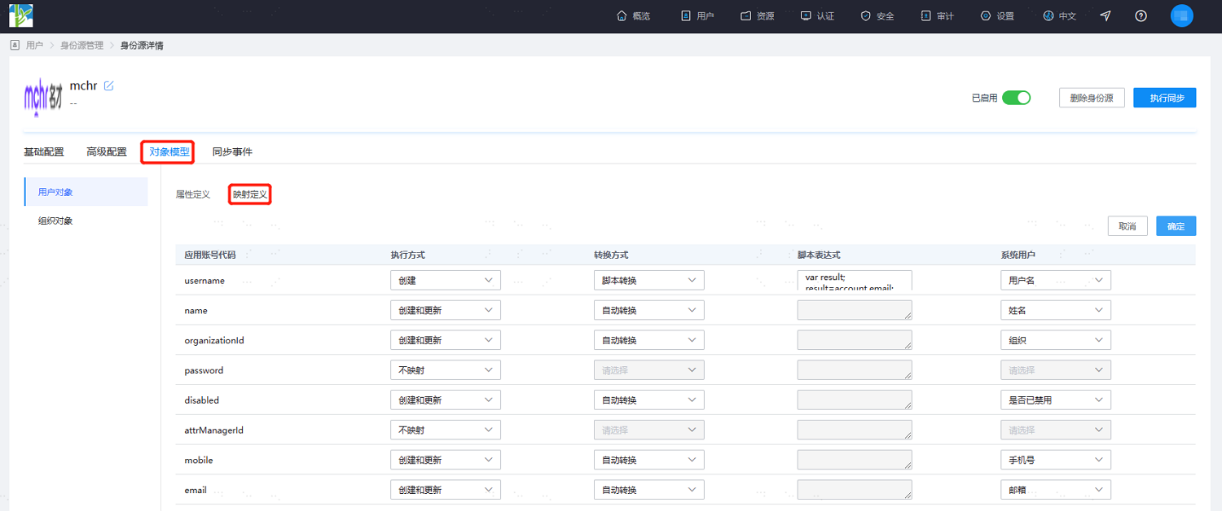Click the app logo in top-left corner
1222x511 pixels.
[21, 15]
